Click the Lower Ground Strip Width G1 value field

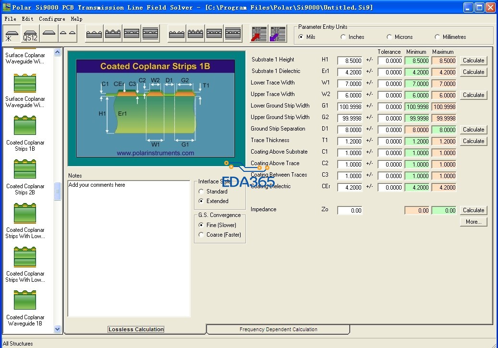350,107
